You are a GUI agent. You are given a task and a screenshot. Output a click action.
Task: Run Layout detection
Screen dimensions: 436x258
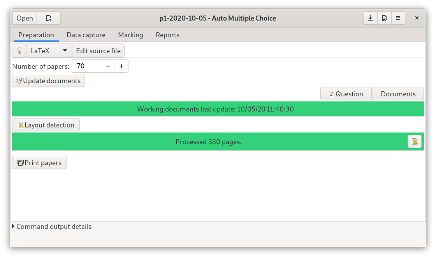click(46, 125)
